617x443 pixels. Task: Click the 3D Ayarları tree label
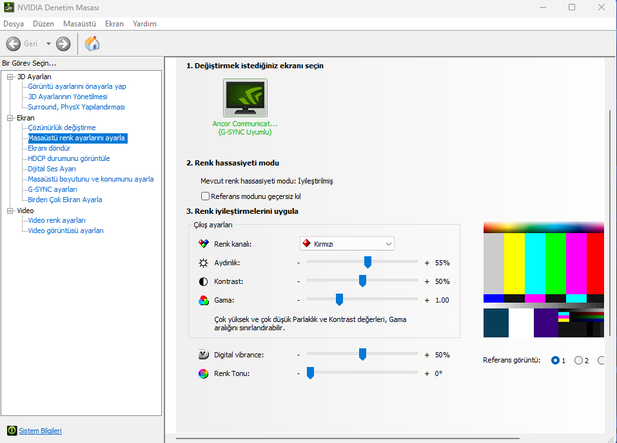pyautogui.click(x=34, y=77)
